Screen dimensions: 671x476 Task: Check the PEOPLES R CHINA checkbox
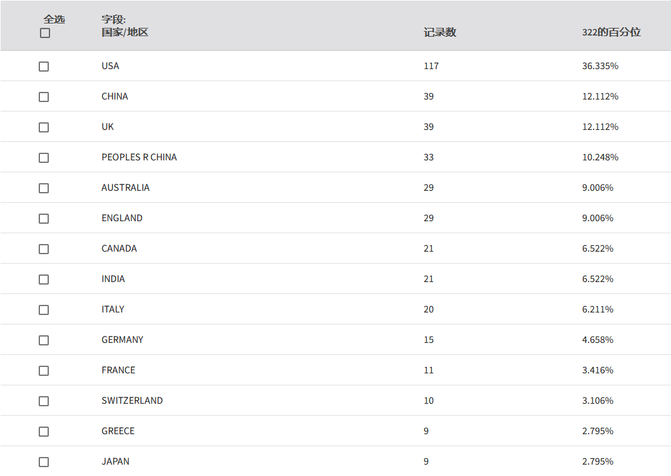click(x=44, y=157)
